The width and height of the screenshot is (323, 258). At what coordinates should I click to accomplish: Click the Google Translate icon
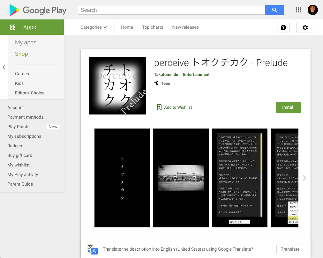pyautogui.click(x=92, y=249)
